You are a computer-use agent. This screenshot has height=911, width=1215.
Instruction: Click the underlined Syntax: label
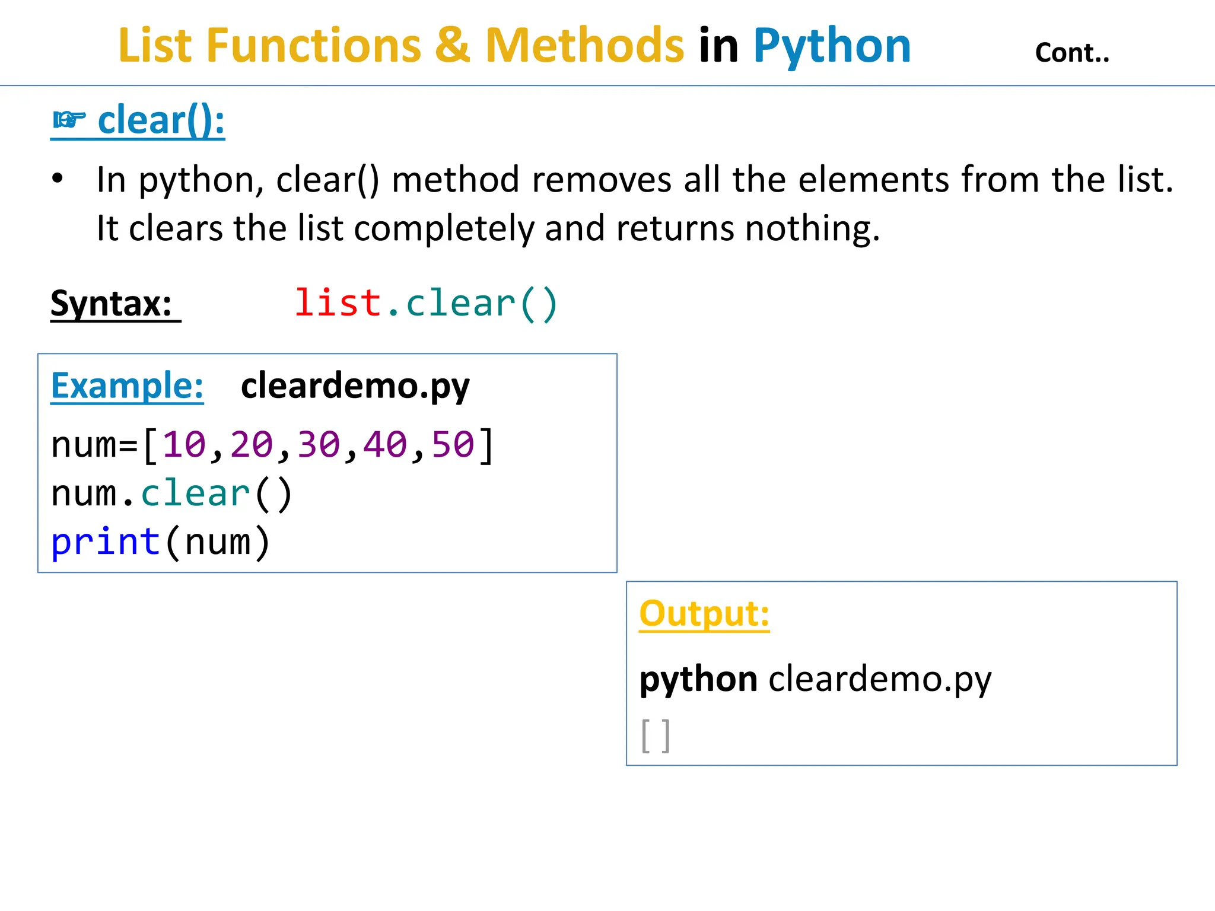coord(112,304)
